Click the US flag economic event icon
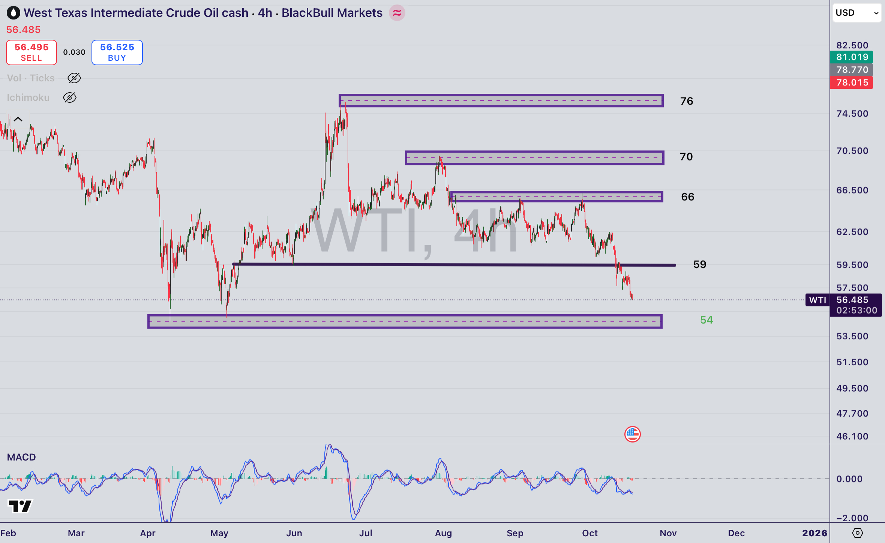The height and width of the screenshot is (543, 885). [x=633, y=434]
